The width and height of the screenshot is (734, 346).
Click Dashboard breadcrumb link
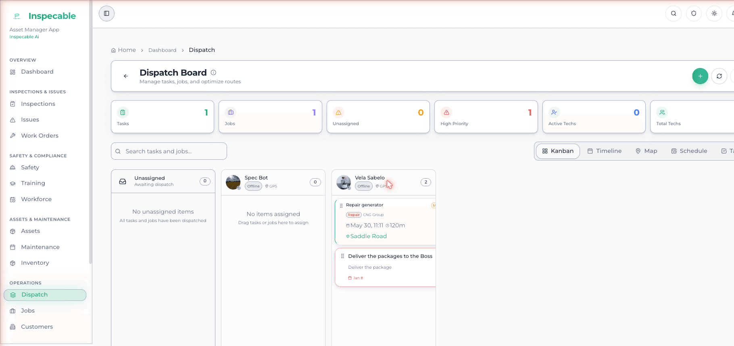pos(162,50)
